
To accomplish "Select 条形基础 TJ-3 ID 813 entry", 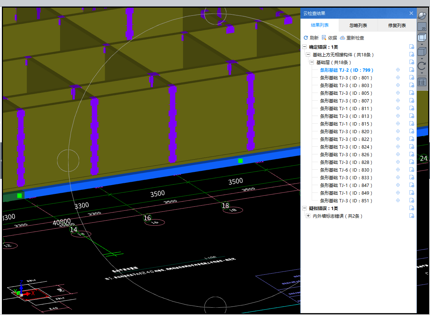I will 346,116.
